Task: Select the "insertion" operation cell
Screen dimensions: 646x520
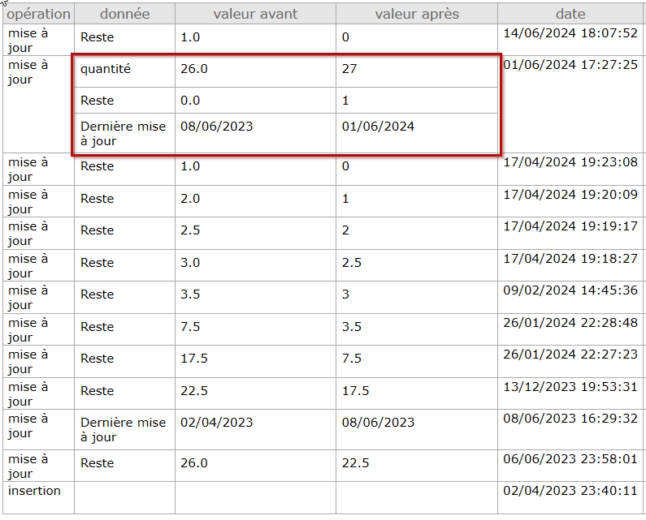Action: click(34, 491)
